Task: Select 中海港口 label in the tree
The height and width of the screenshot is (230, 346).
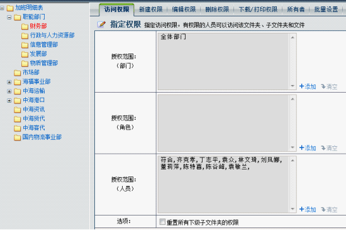Action: 34,100
